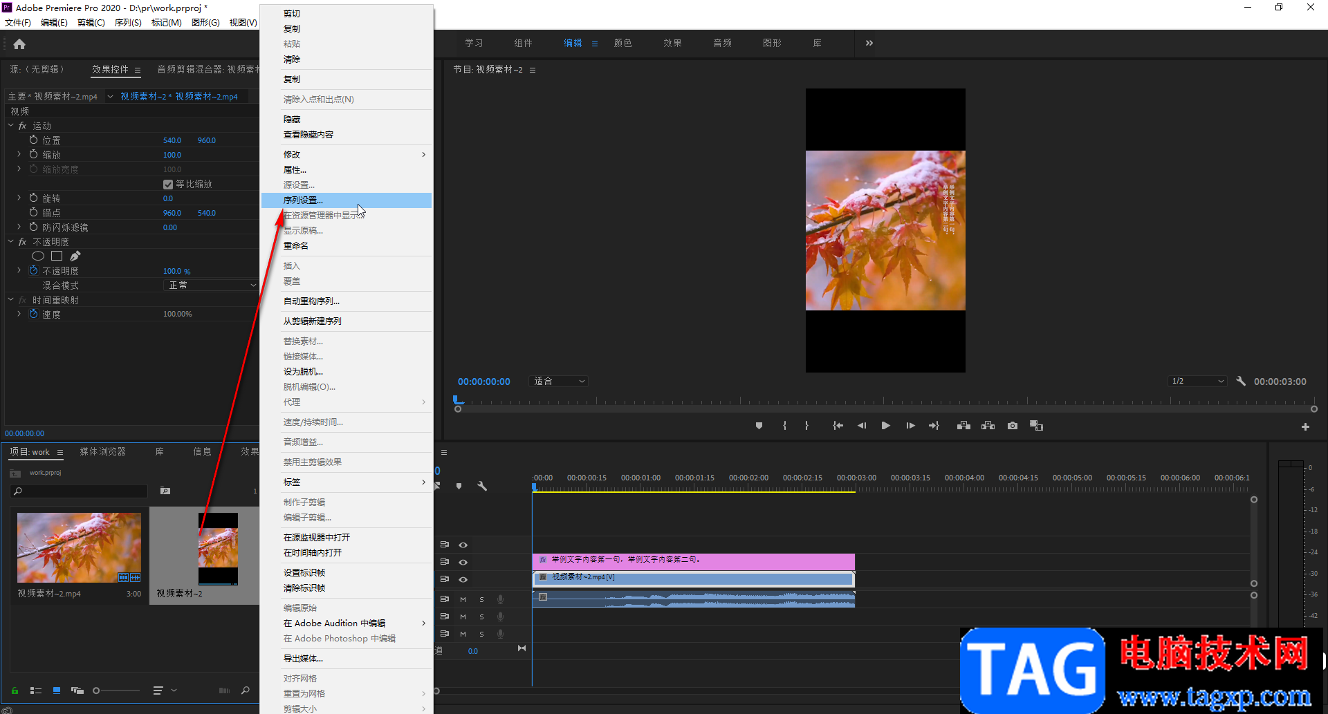Viewport: 1328px width, 714px height.
Task: Switch to the 颜色 workspace tab
Action: [x=622, y=43]
